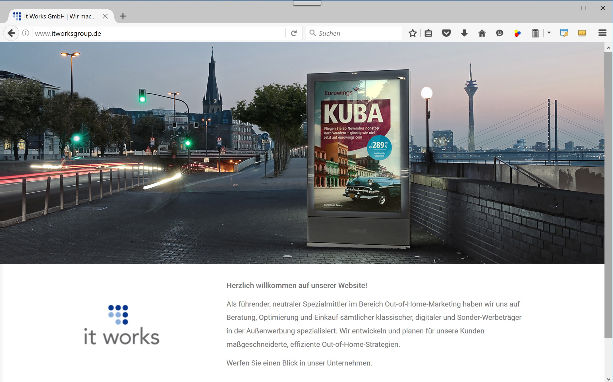
Task: Open the chat smiley icon
Action: [500, 33]
